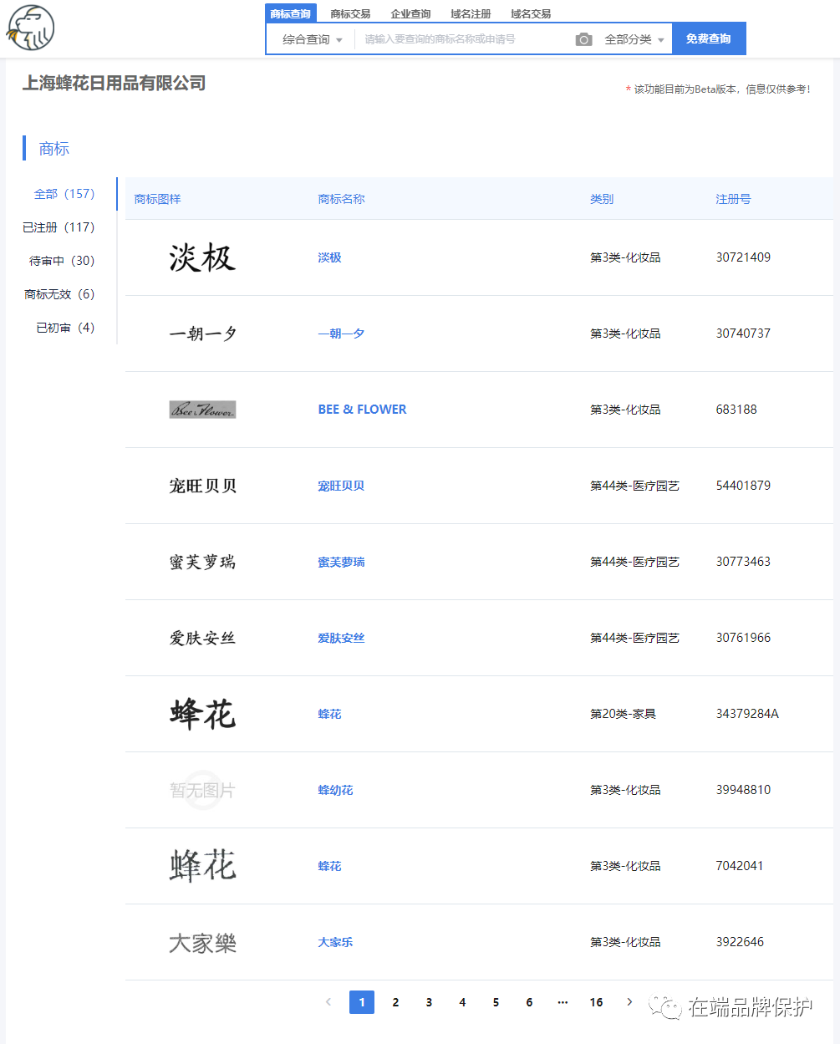
Task: Open the 一朝一夕 trademark link
Action: (341, 334)
